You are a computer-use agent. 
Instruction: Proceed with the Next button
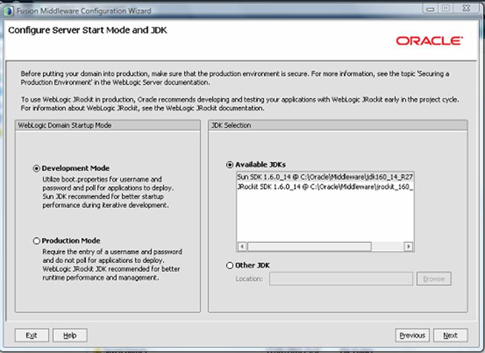(x=451, y=335)
